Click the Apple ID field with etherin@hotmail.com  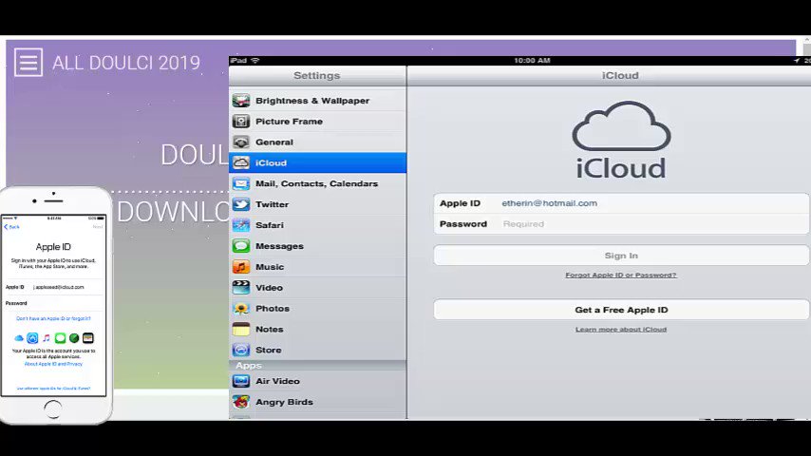(621, 203)
